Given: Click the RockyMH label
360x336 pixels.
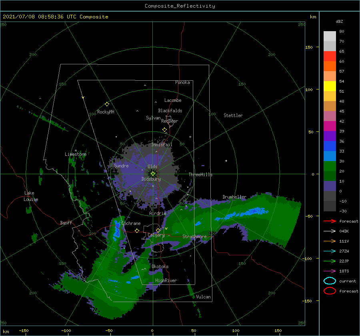Looking at the screenshot, I should 106,112.
